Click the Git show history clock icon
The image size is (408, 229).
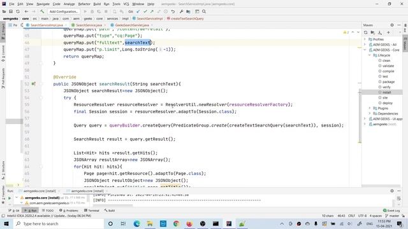tap(166, 11)
